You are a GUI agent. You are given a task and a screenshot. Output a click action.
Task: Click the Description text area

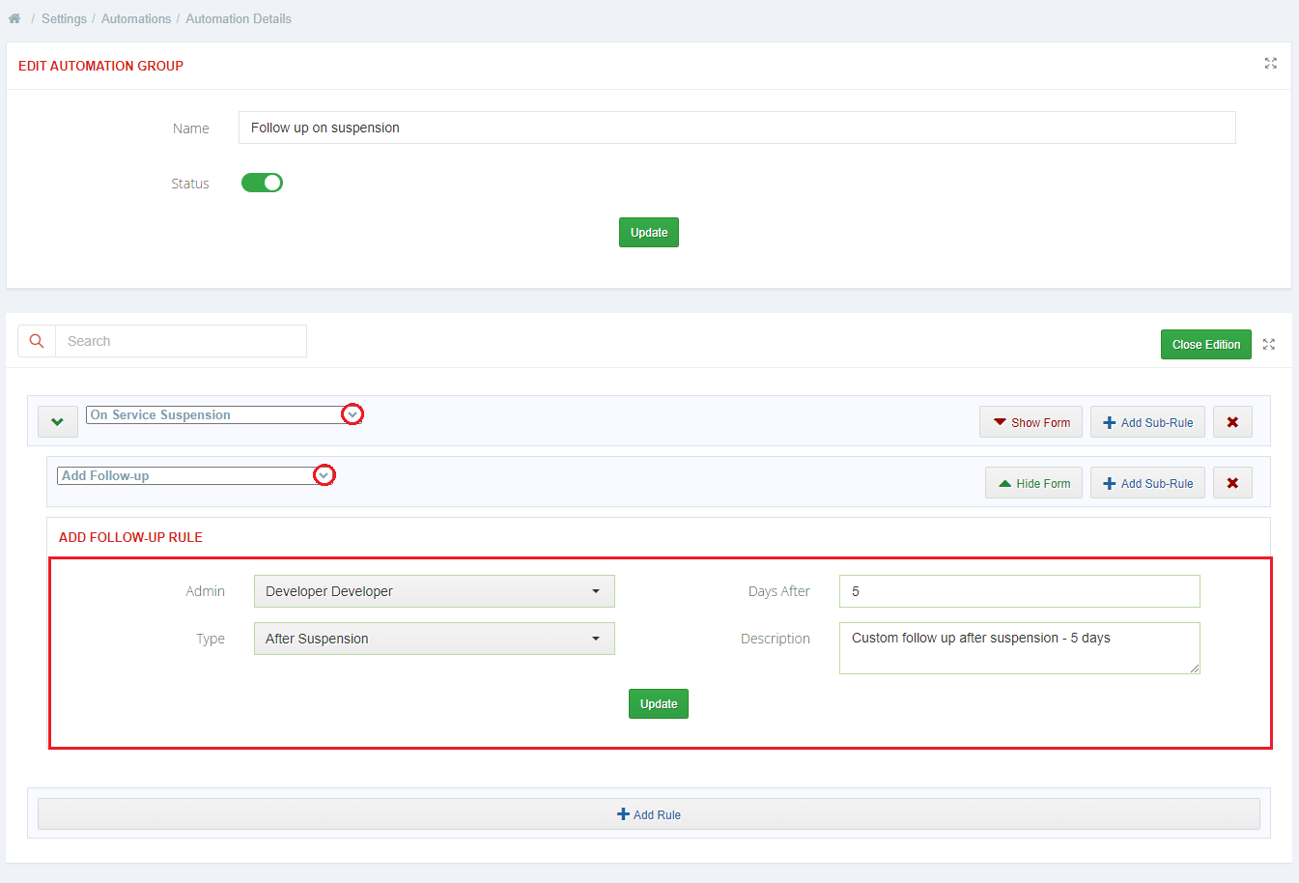pos(1020,648)
